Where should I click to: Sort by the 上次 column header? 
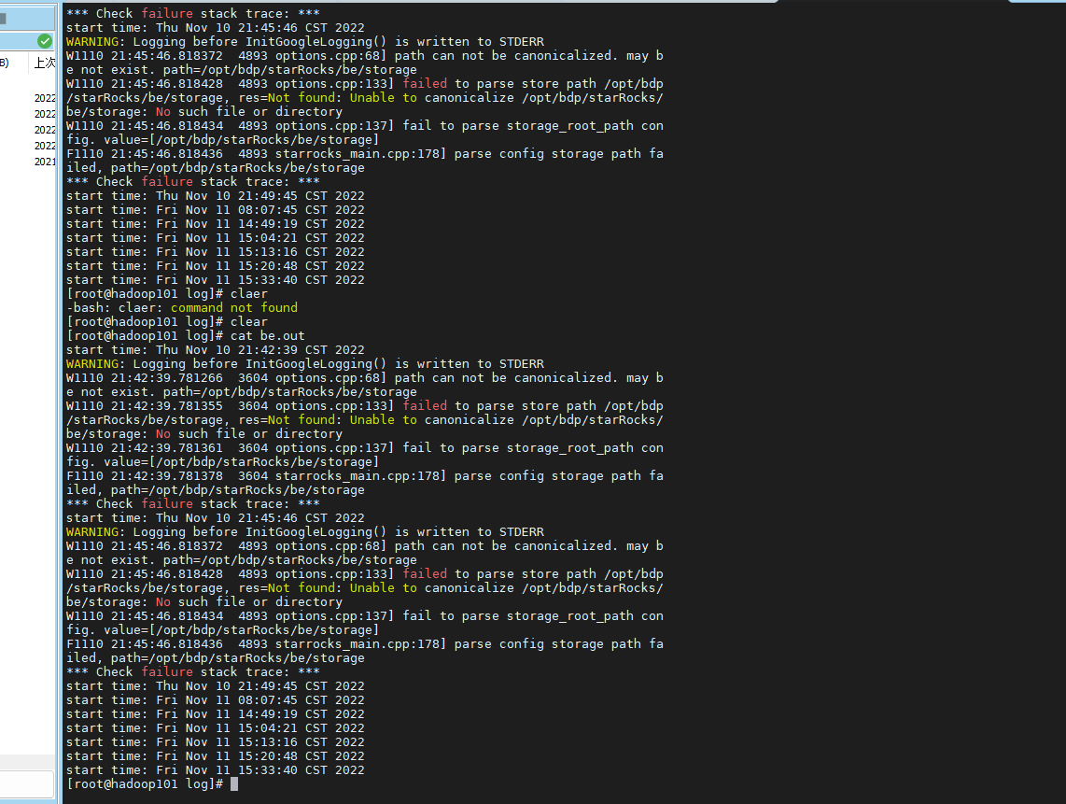coord(43,63)
